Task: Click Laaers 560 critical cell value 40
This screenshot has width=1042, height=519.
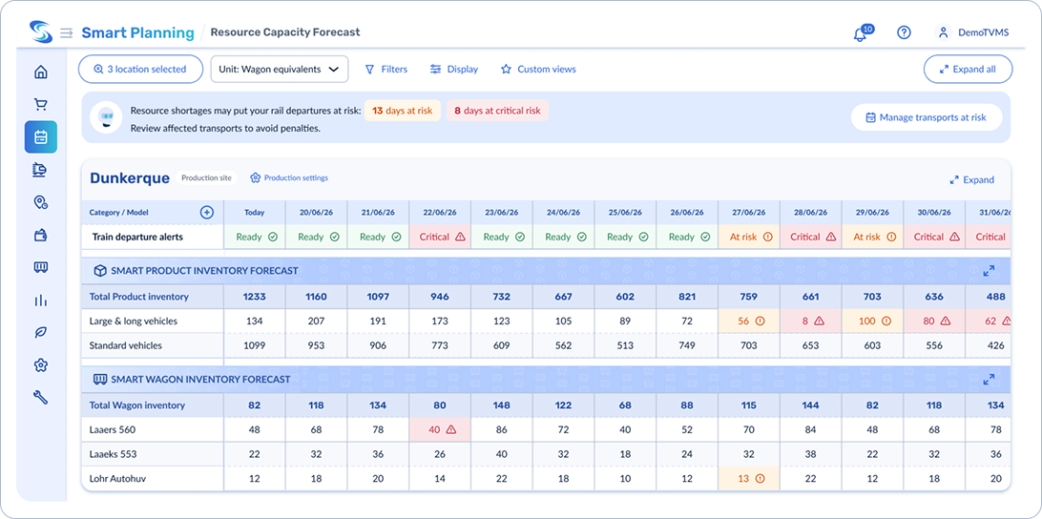Action: click(440, 429)
